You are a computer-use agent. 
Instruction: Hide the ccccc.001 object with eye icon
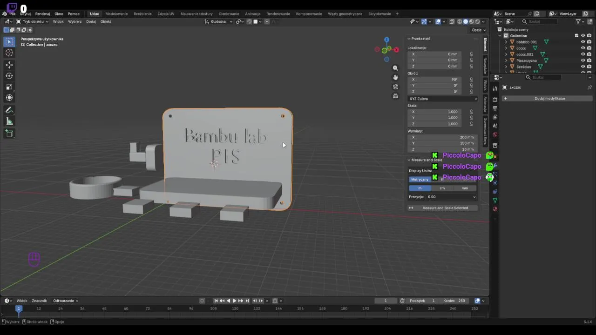pyautogui.click(x=582, y=54)
